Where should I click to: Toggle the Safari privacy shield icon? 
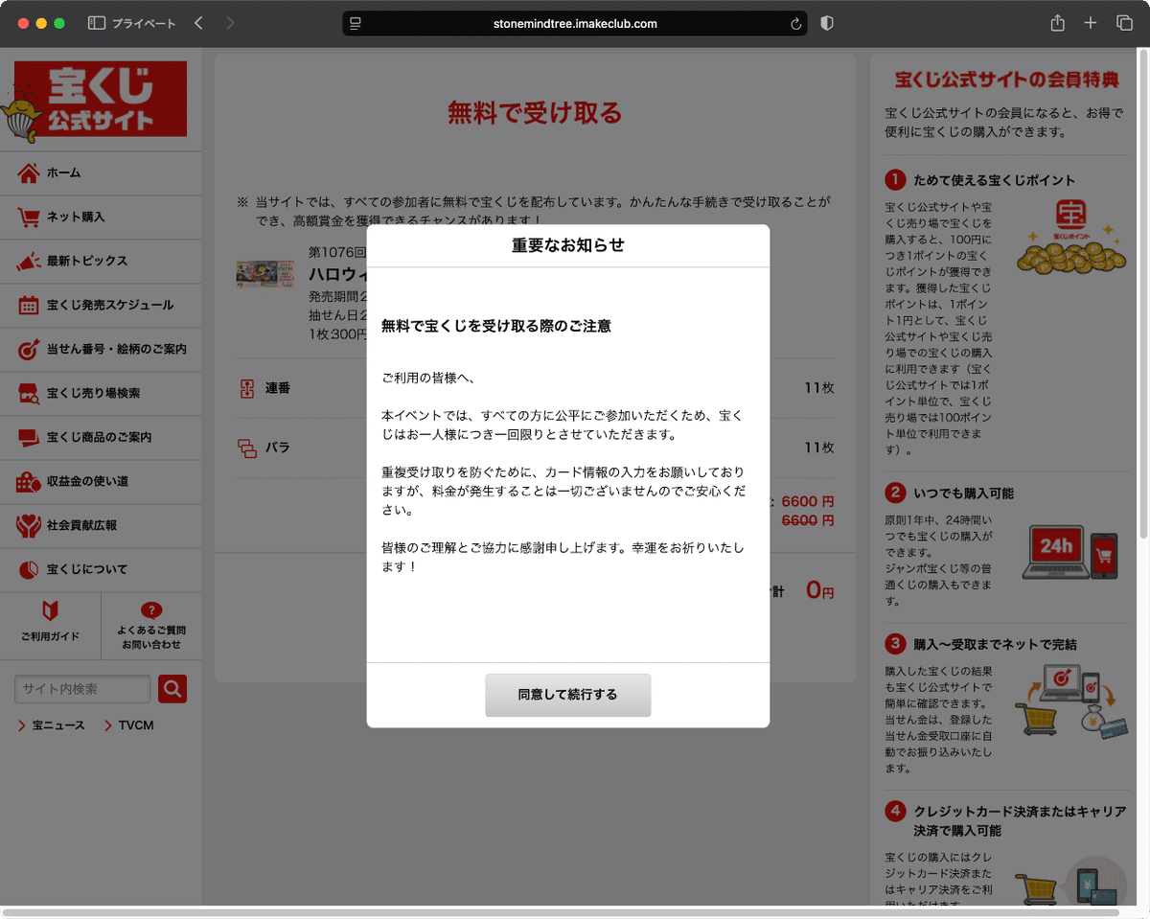click(826, 21)
